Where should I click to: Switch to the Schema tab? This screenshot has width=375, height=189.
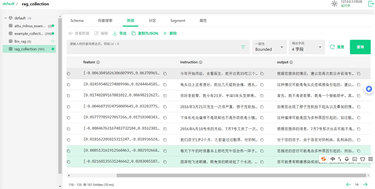(77, 21)
